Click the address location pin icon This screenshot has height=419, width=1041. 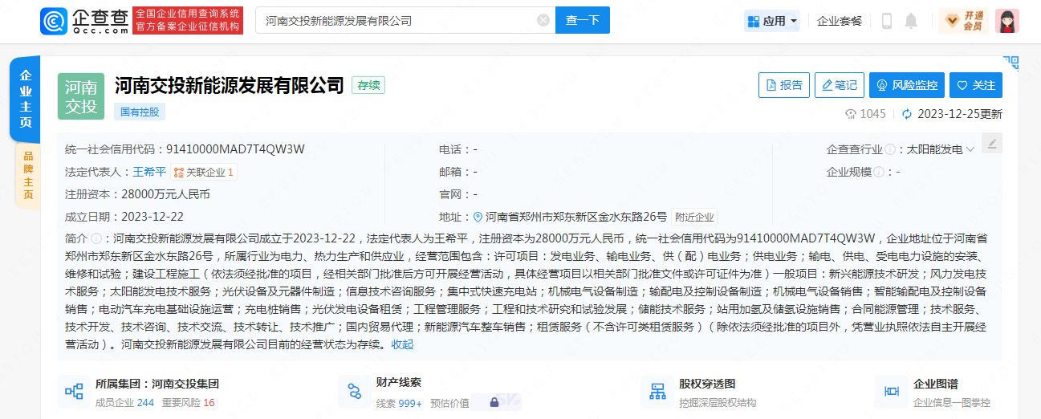pos(479,217)
